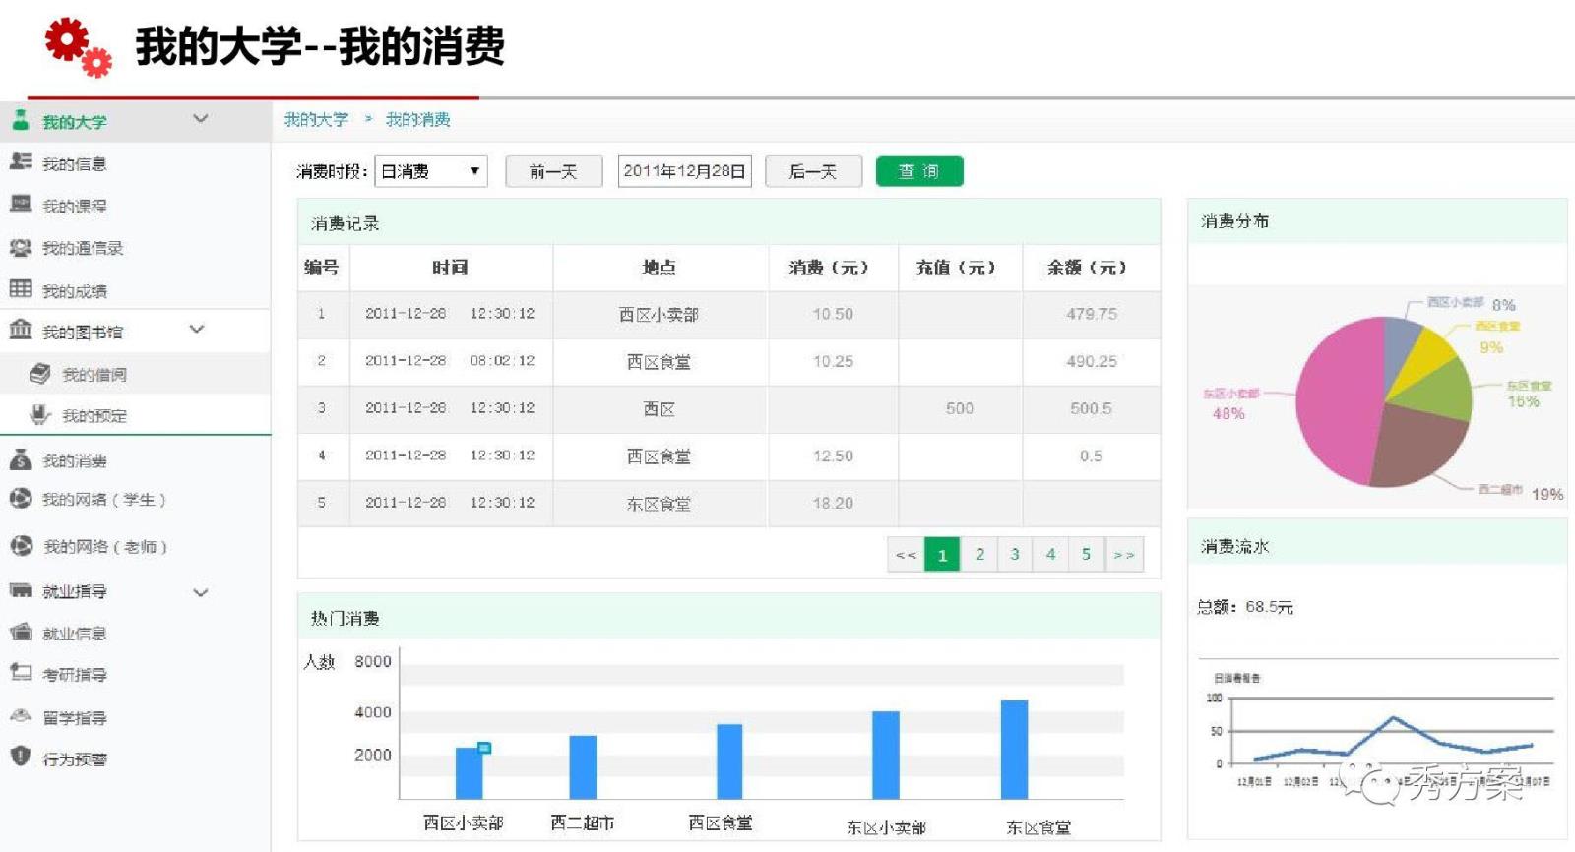Collapse the 我的图书馆 section chevron
This screenshot has height=852, width=1575.
point(197,330)
